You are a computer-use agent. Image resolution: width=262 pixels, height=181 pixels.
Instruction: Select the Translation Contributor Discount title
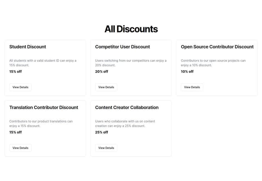click(x=43, y=108)
